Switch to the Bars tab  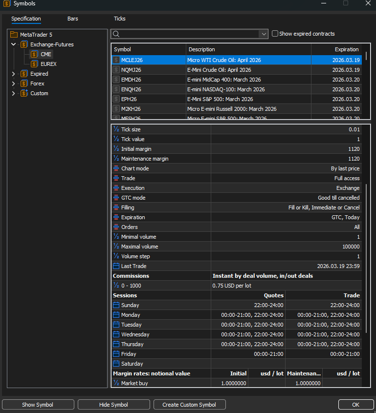pyautogui.click(x=72, y=19)
